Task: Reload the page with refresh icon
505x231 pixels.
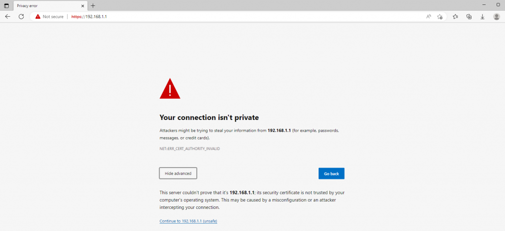Action: click(21, 17)
